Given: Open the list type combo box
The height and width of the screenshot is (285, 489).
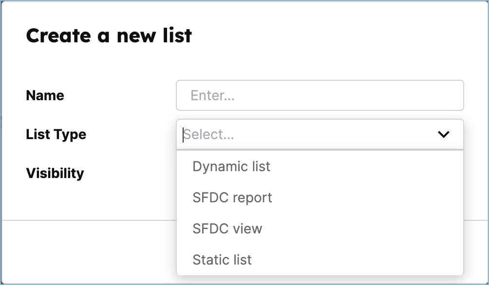Looking at the screenshot, I should click(x=292, y=134).
